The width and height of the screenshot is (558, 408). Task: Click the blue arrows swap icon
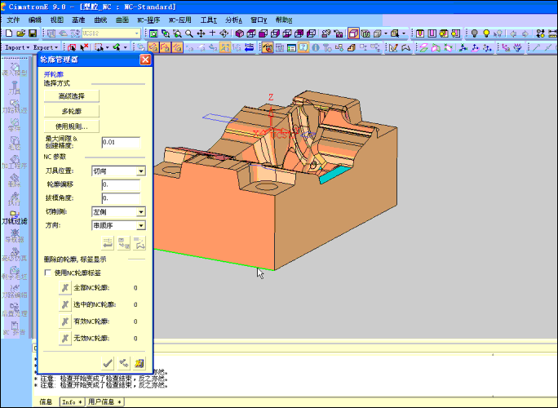click(250, 47)
